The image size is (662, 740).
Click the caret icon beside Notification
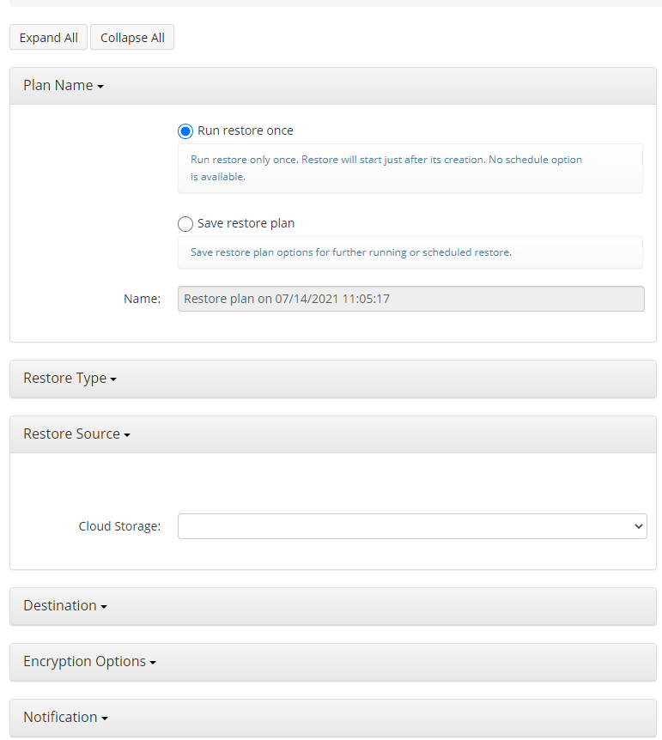pos(105,719)
